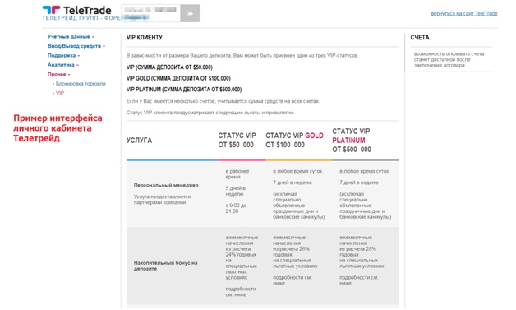This screenshot has height=310, width=516.
Task: Select the СТАТУС VIP ОТ $50 000 header
Action: point(237,141)
